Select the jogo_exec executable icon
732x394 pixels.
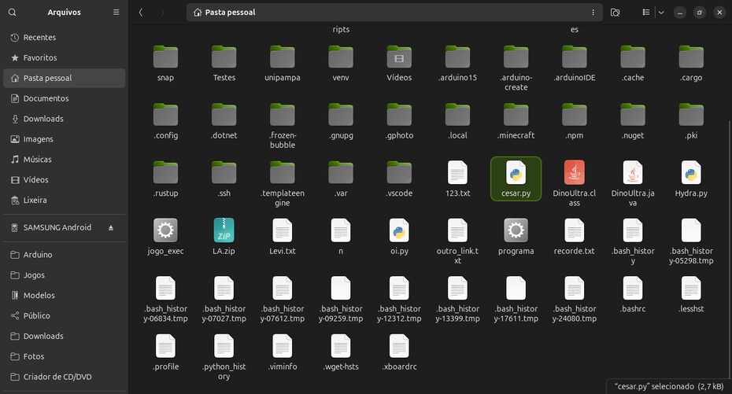[x=165, y=230]
